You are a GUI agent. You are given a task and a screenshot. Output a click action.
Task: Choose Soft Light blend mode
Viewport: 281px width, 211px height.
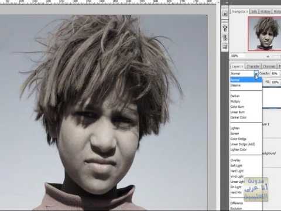[x=246, y=166]
